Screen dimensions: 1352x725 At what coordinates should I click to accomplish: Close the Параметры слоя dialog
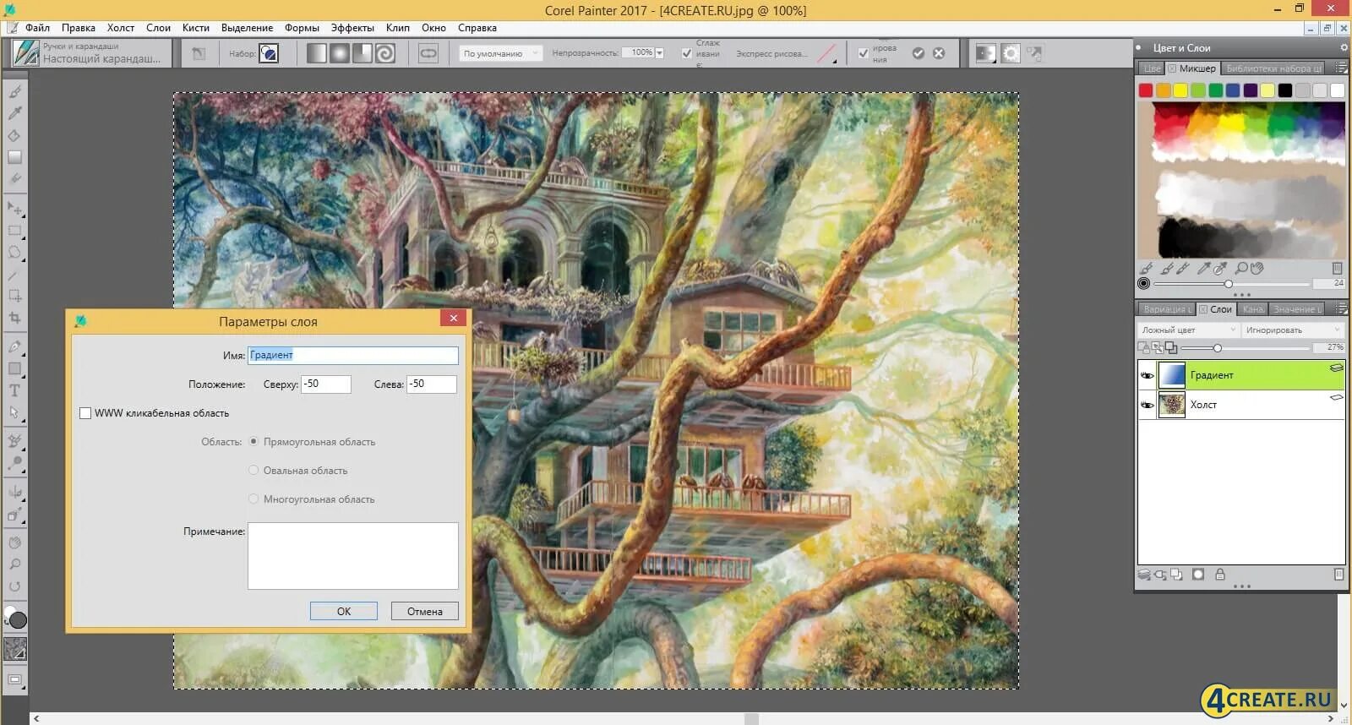click(x=454, y=318)
